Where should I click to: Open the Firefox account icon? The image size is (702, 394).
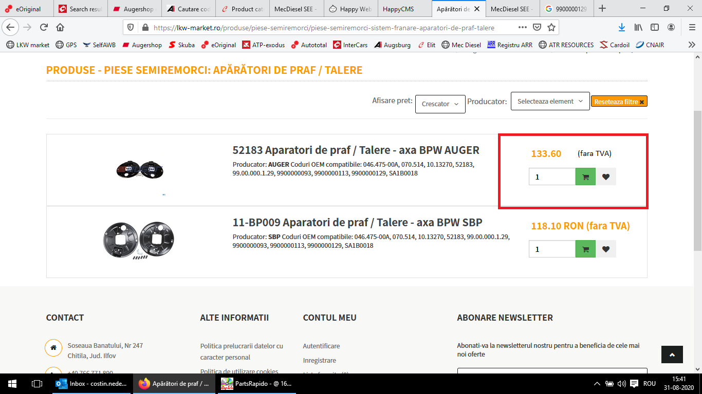pyautogui.click(x=671, y=27)
